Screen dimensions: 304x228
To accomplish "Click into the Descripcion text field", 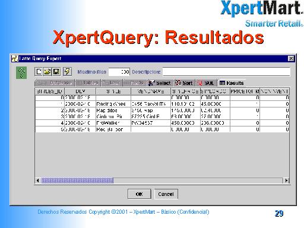I will tap(226, 72).
